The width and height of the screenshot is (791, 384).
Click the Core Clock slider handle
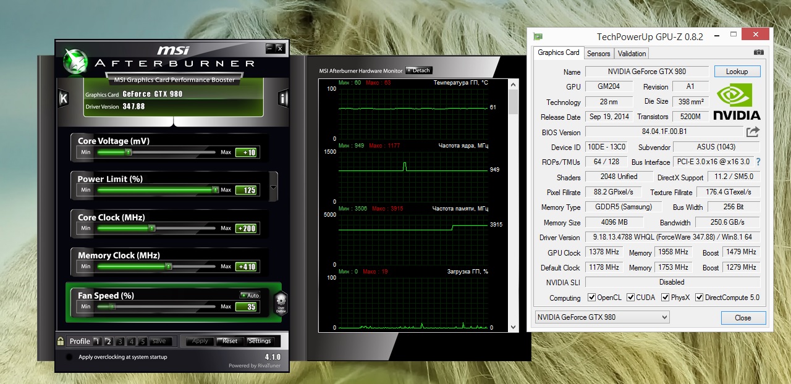click(152, 228)
